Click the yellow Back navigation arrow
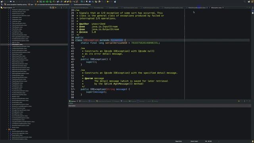Viewport: 254px width, 143px height. 108,2
